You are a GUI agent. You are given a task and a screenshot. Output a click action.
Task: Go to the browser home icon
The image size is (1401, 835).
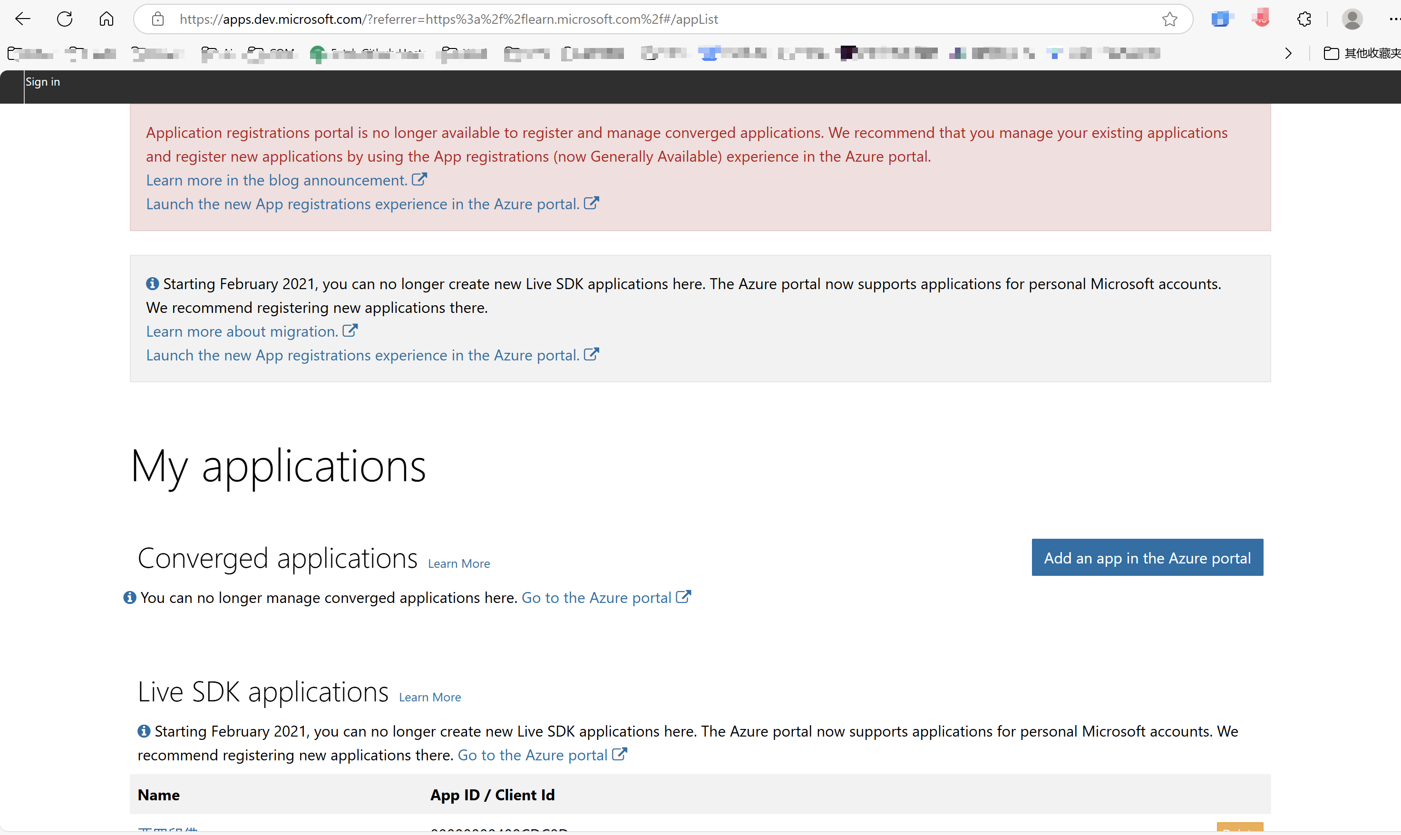click(x=107, y=19)
